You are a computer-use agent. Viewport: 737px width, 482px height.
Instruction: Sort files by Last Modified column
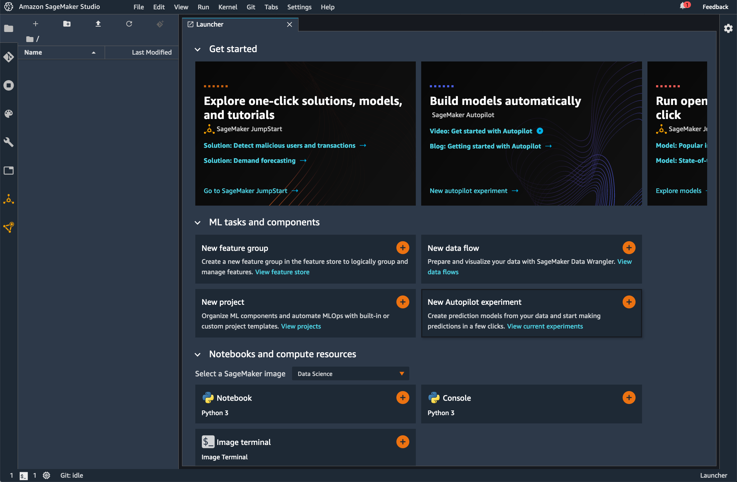pyautogui.click(x=142, y=52)
